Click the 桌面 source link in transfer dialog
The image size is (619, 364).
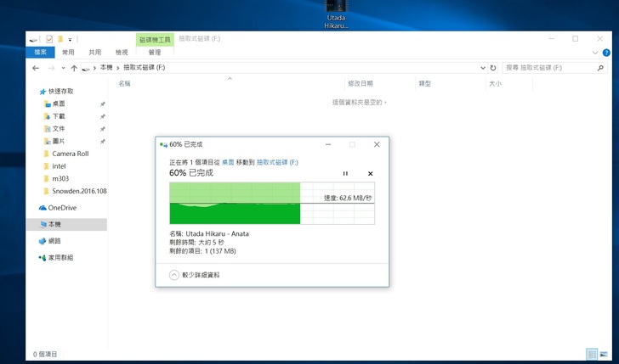229,161
